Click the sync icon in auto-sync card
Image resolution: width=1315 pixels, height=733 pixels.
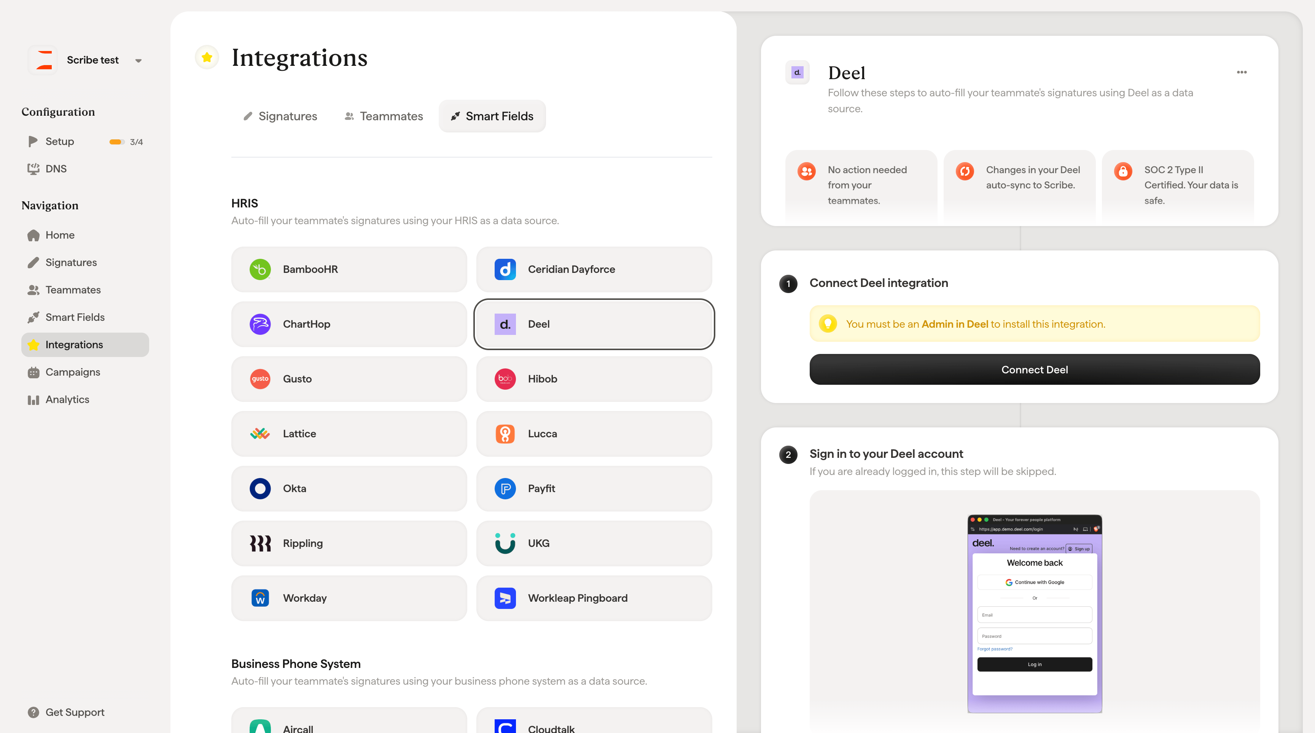pyautogui.click(x=964, y=171)
